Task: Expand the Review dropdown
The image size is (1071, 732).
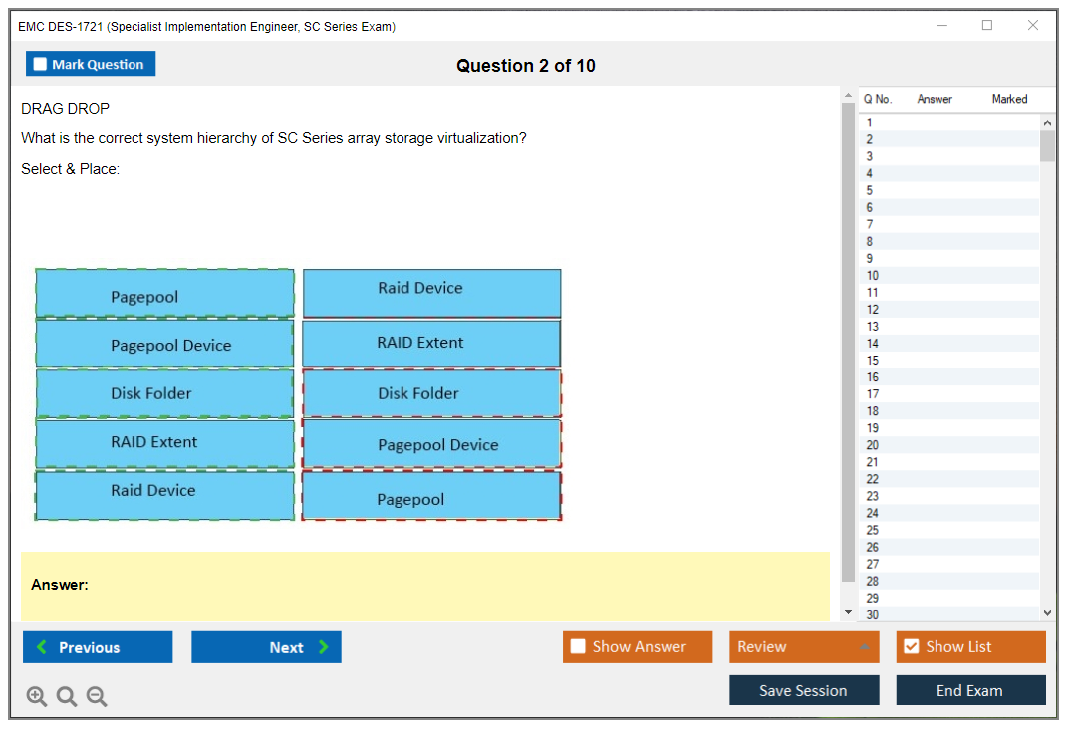Action: click(864, 647)
